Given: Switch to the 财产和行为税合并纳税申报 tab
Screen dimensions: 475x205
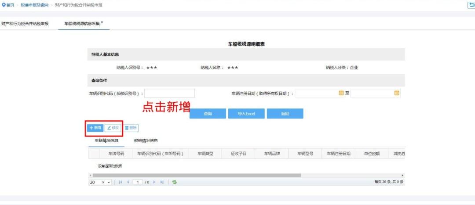Looking at the screenshot, I should pos(25,23).
